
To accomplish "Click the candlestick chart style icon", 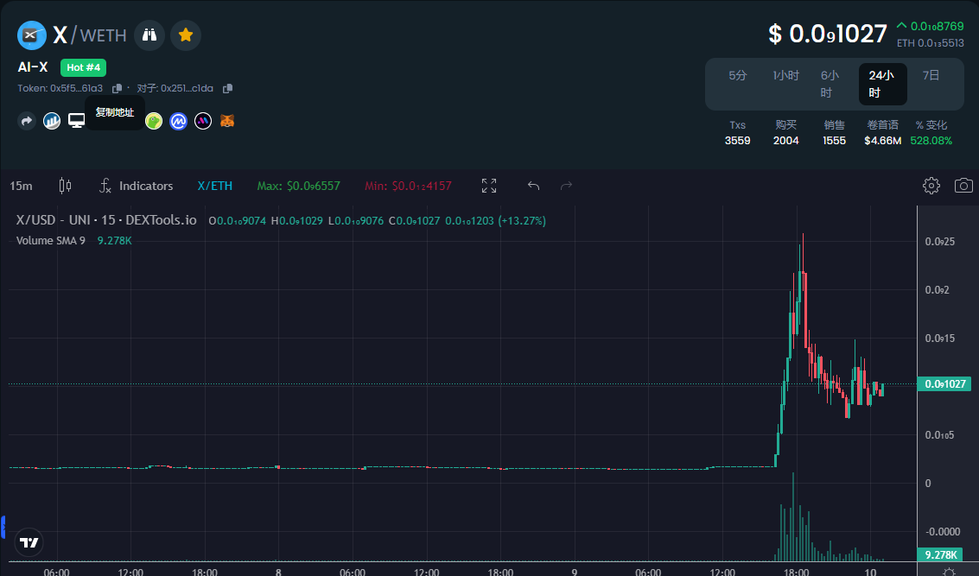I will pyautogui.click(x=64, y=186).
